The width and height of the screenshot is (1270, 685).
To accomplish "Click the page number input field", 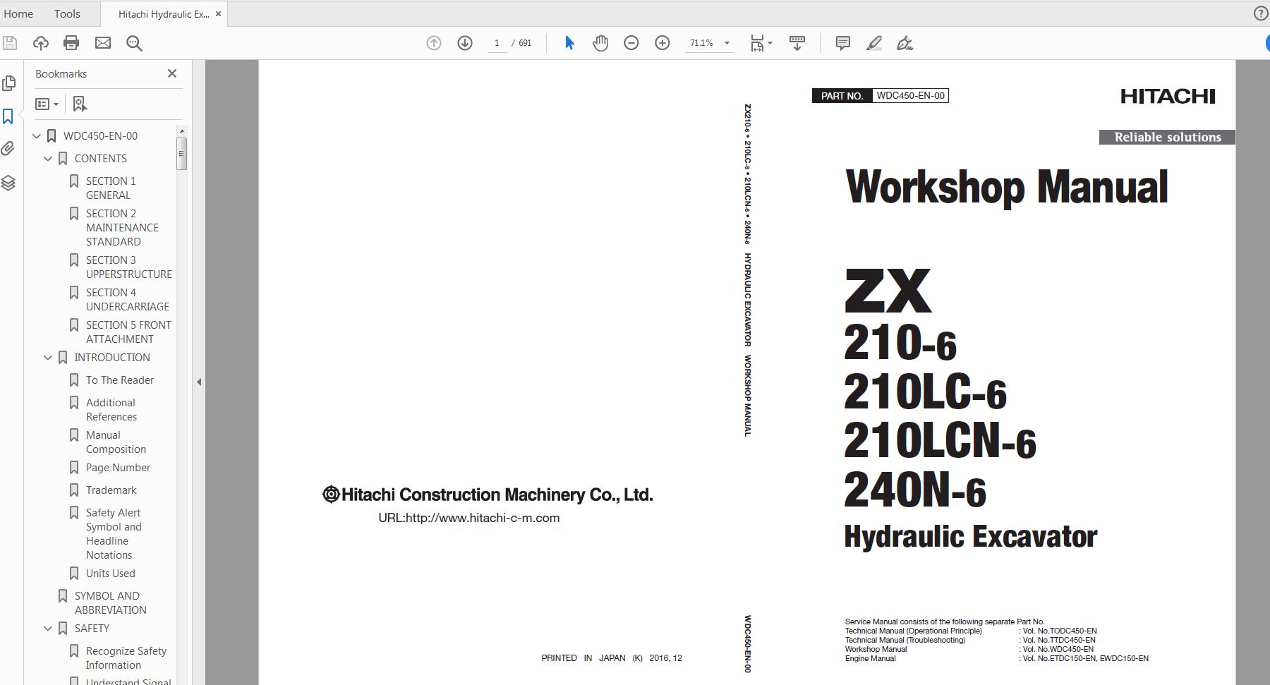I will point(497,43).
